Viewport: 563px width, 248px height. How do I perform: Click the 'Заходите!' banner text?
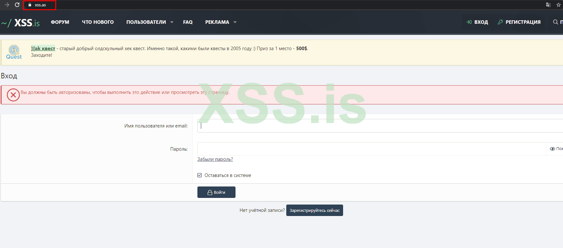coord(42,55)
